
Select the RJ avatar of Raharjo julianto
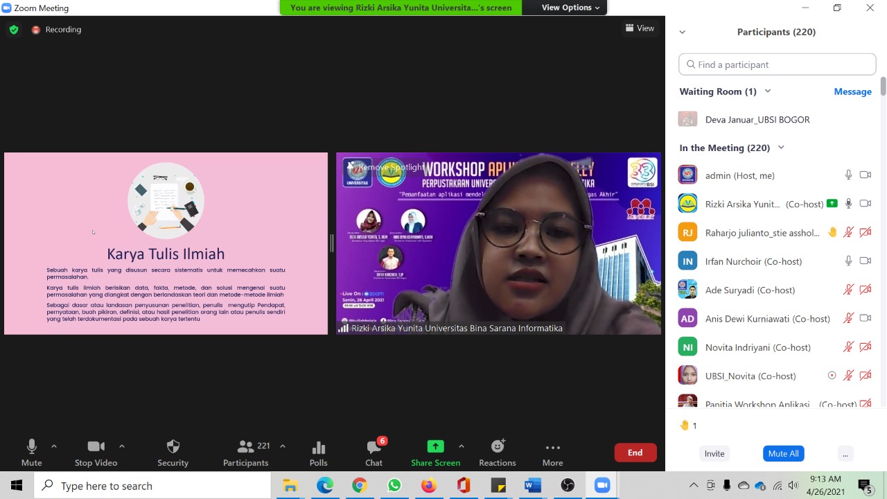687,232
